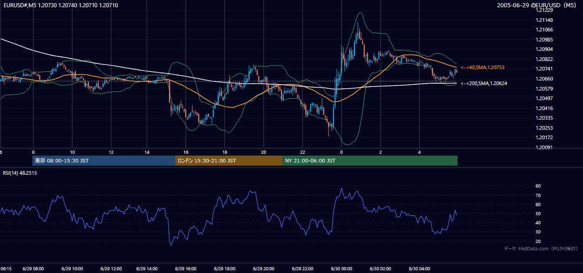Click the hour label 18 under the price chart
The width and height of the screenshot is (583, 273).
(x=224, y=152)
